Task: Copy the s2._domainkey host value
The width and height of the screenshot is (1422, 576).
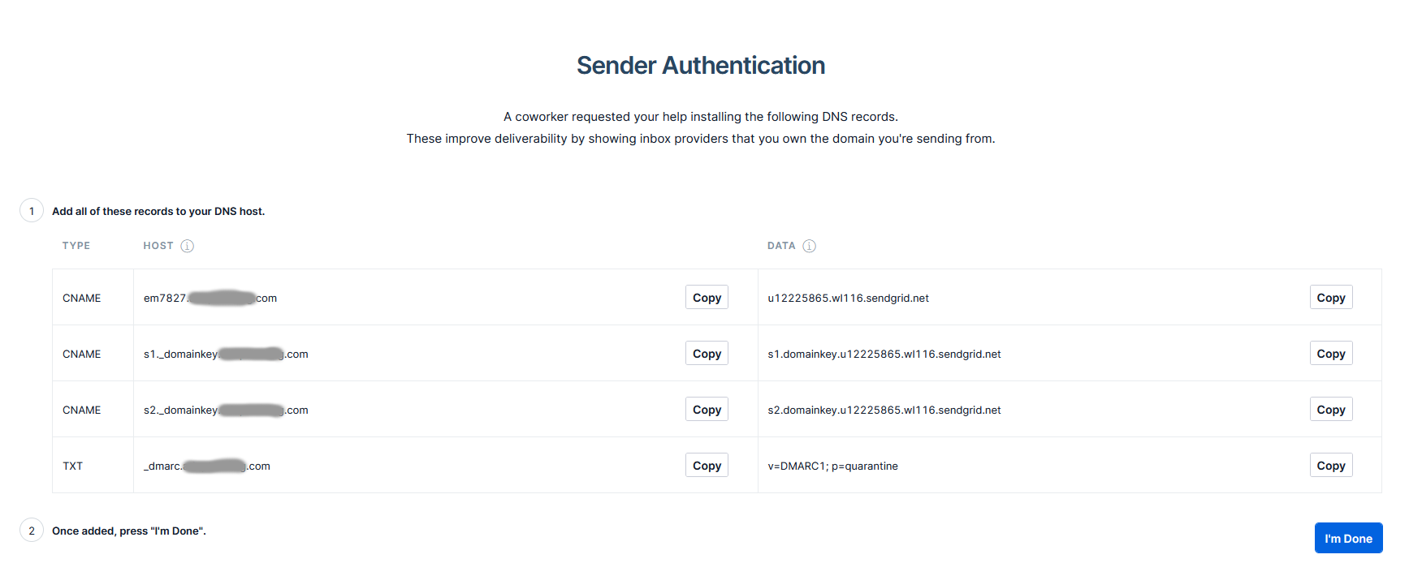Action: [x=707, y=410]
